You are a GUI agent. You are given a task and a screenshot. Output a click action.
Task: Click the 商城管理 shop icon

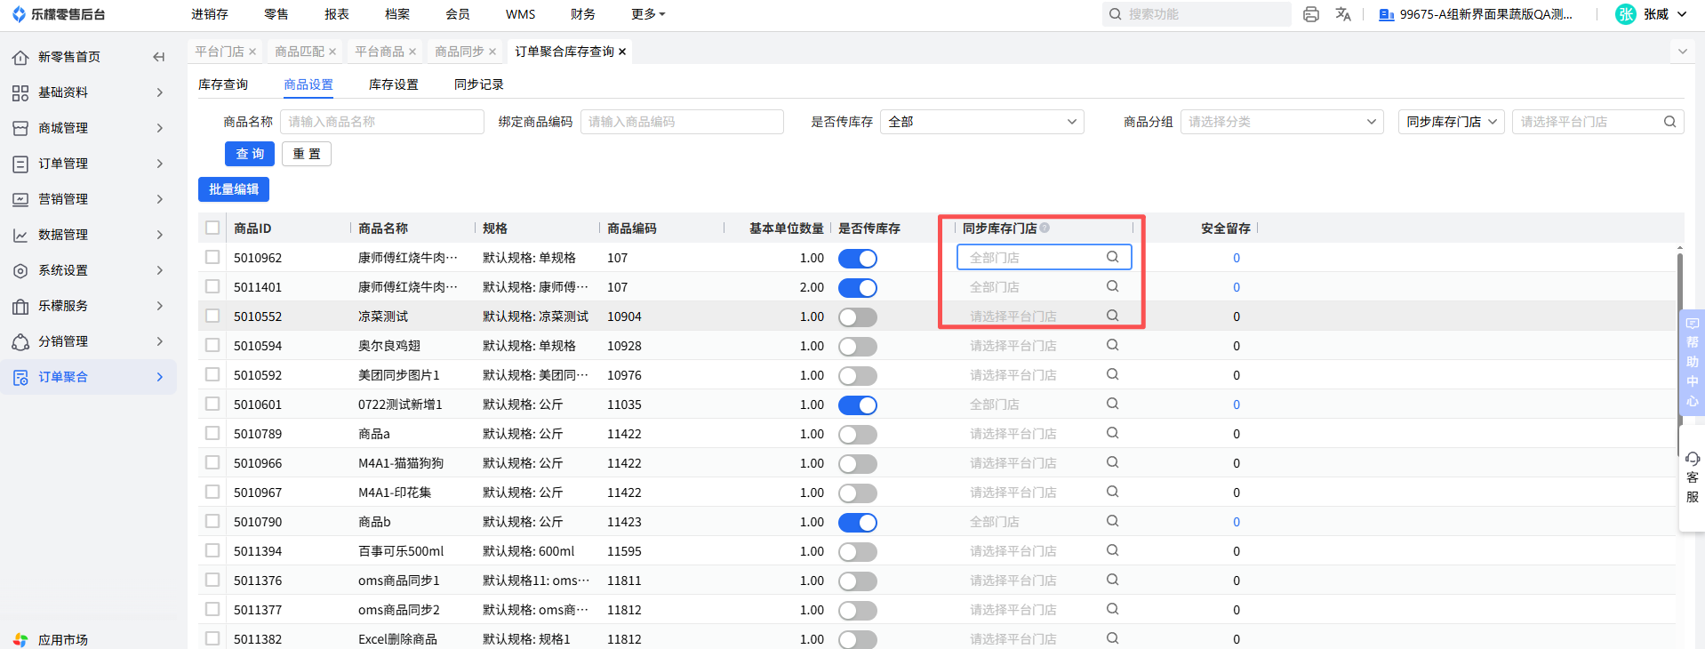(x=20, y=128)
